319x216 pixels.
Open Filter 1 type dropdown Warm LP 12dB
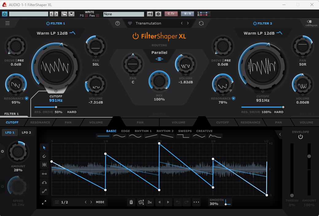pyautogui.click(x=56, y=33)
